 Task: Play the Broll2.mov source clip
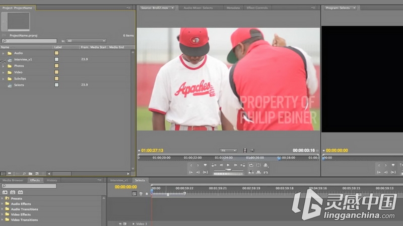click(228, 165)
